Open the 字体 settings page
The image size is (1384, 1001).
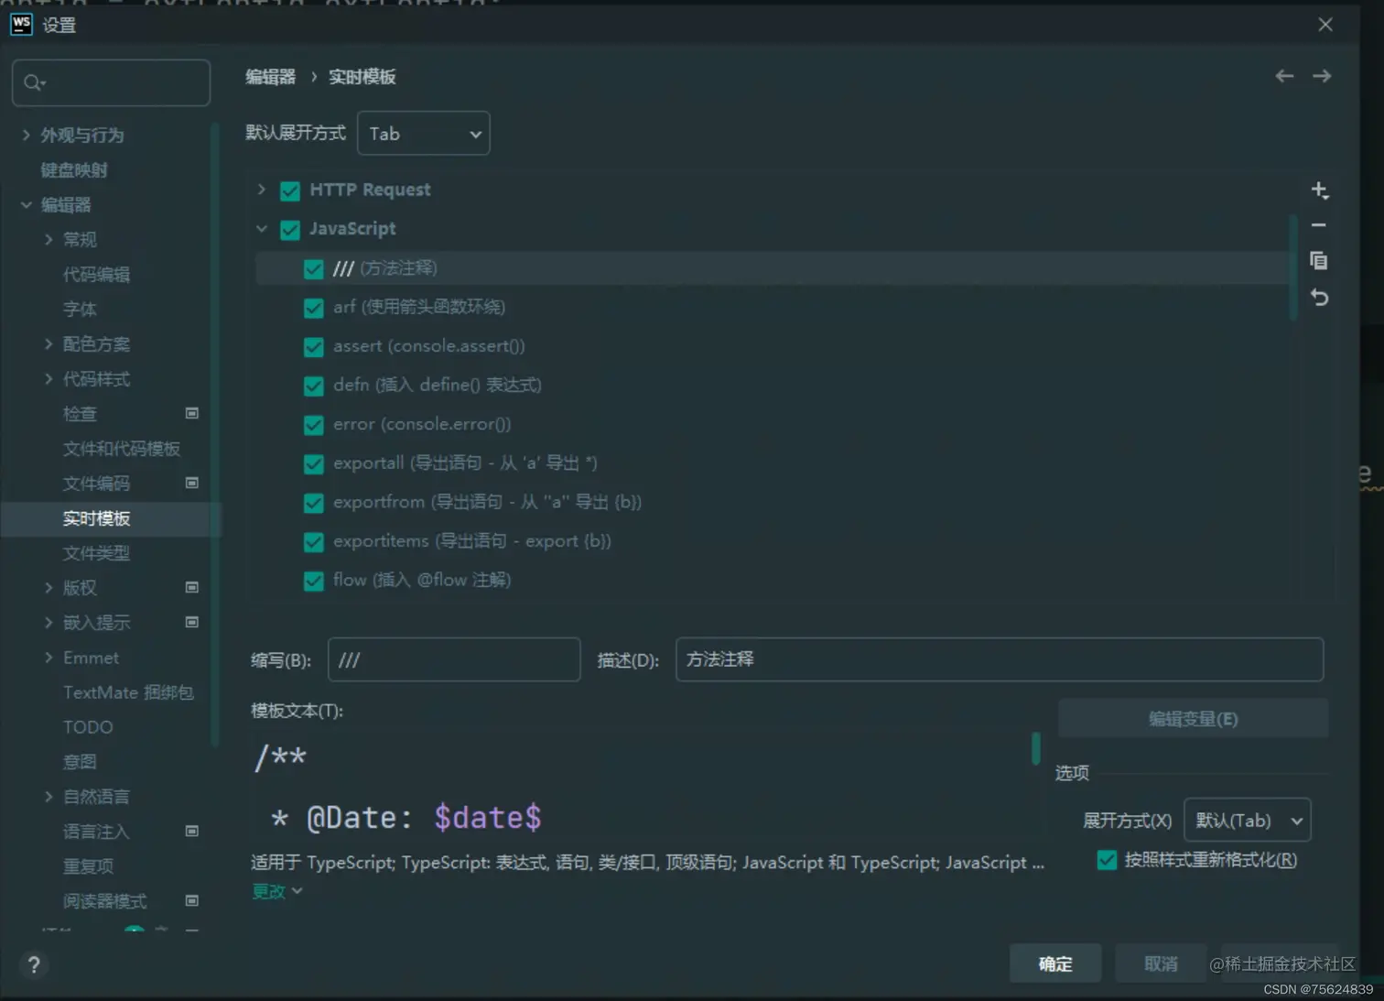80,310
